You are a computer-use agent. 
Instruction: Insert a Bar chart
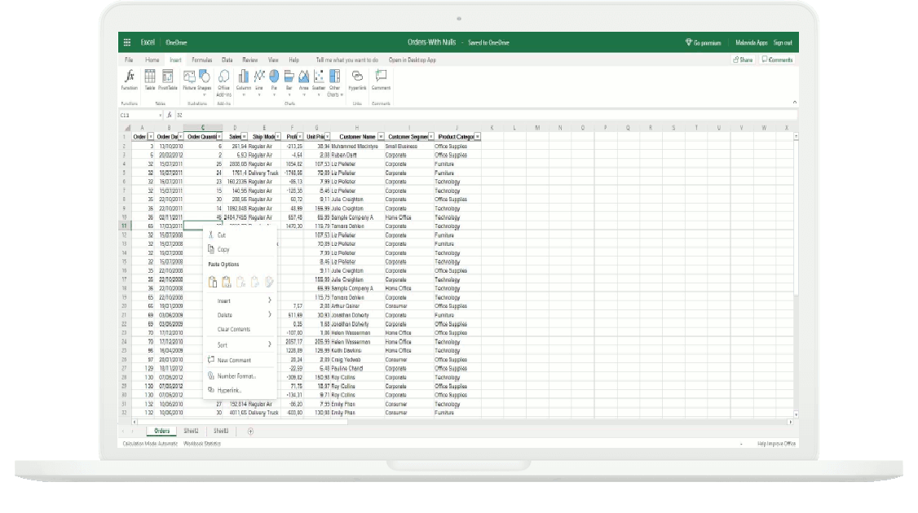[x=289, y=82]
